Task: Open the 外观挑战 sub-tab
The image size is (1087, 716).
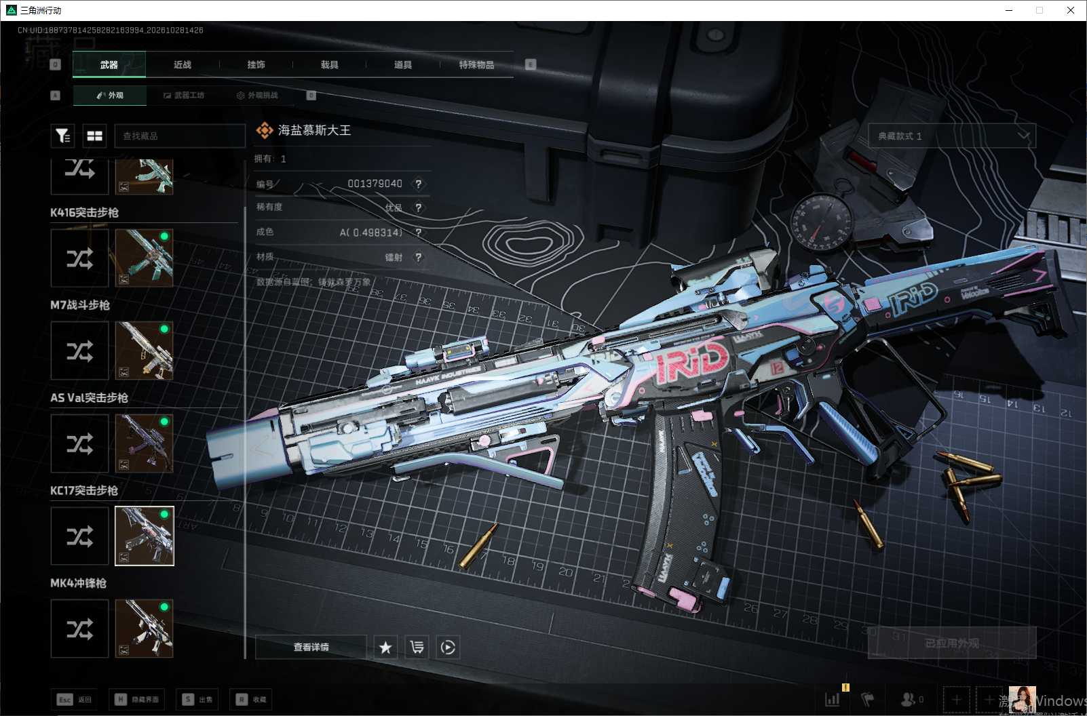Action: pos(257,95)
